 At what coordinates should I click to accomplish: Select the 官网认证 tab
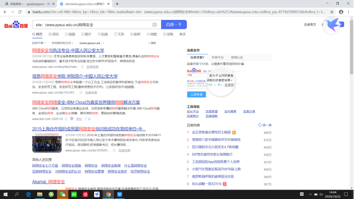pyautogui.click(x=237, y=57)
